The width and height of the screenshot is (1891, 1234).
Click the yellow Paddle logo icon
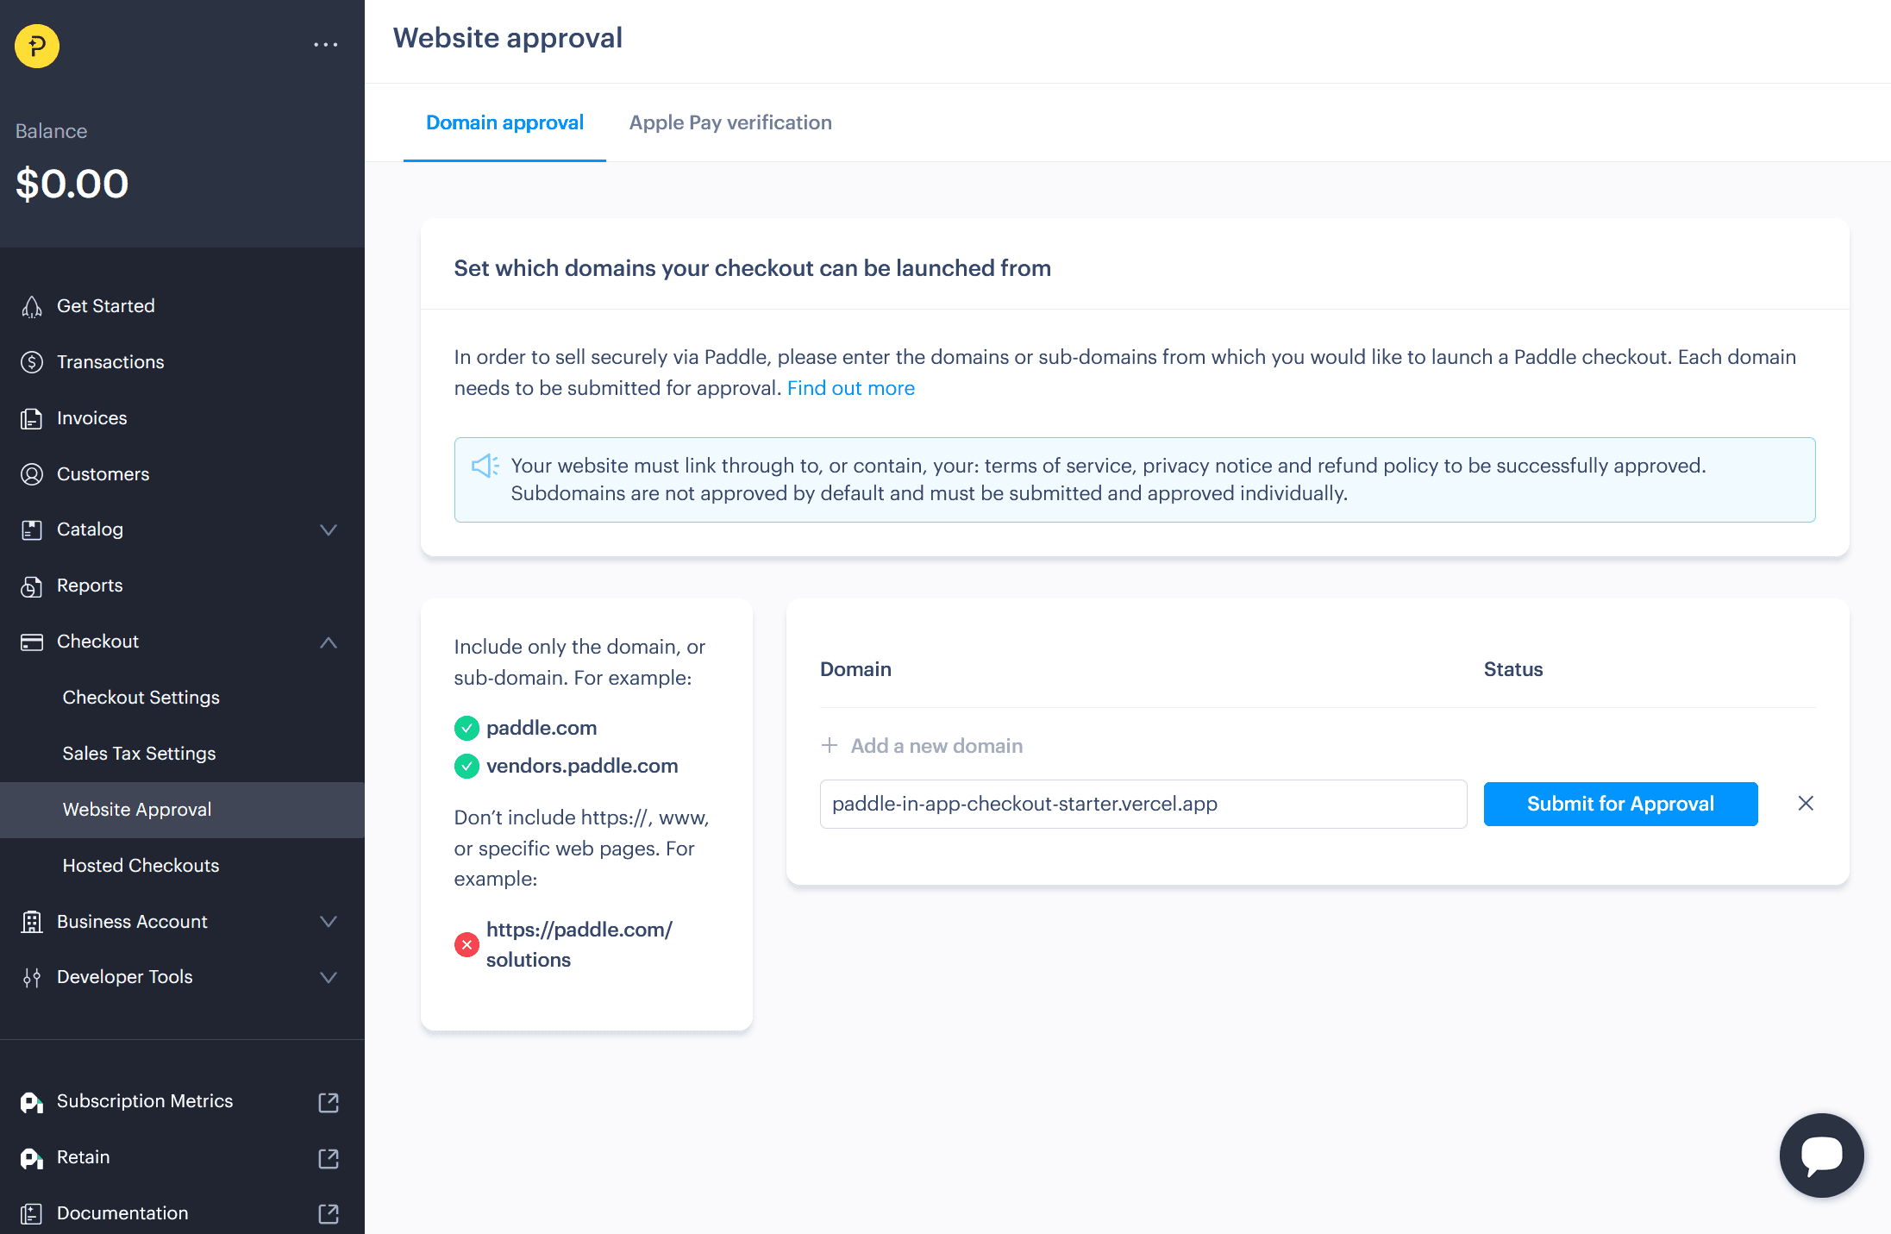point(37,46)
